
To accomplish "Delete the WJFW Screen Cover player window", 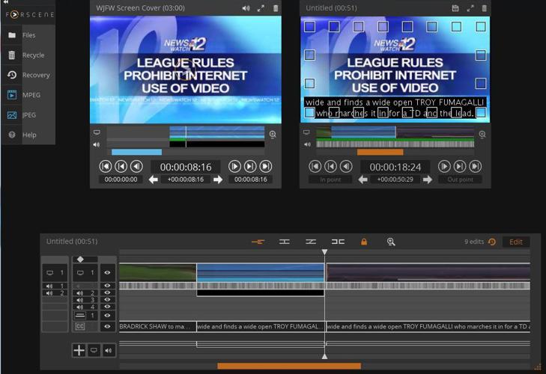I will coord(276,8).
